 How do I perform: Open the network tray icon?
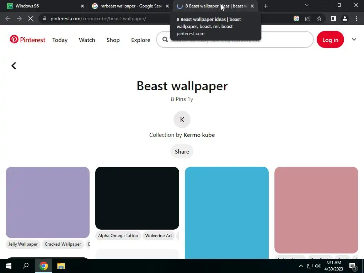tap(310, 266)
